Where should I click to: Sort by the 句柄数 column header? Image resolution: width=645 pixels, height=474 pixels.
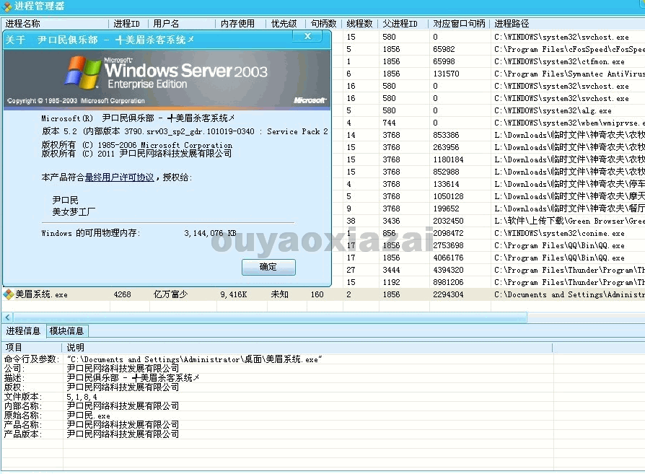[324, 24]
